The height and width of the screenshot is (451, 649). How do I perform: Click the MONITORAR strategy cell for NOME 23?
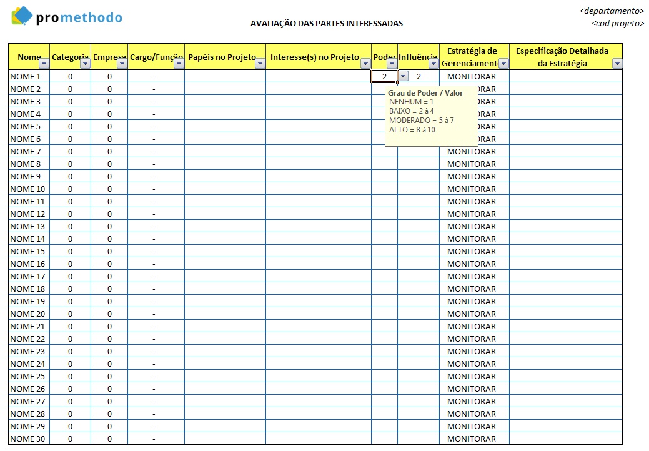coord(474,351)
